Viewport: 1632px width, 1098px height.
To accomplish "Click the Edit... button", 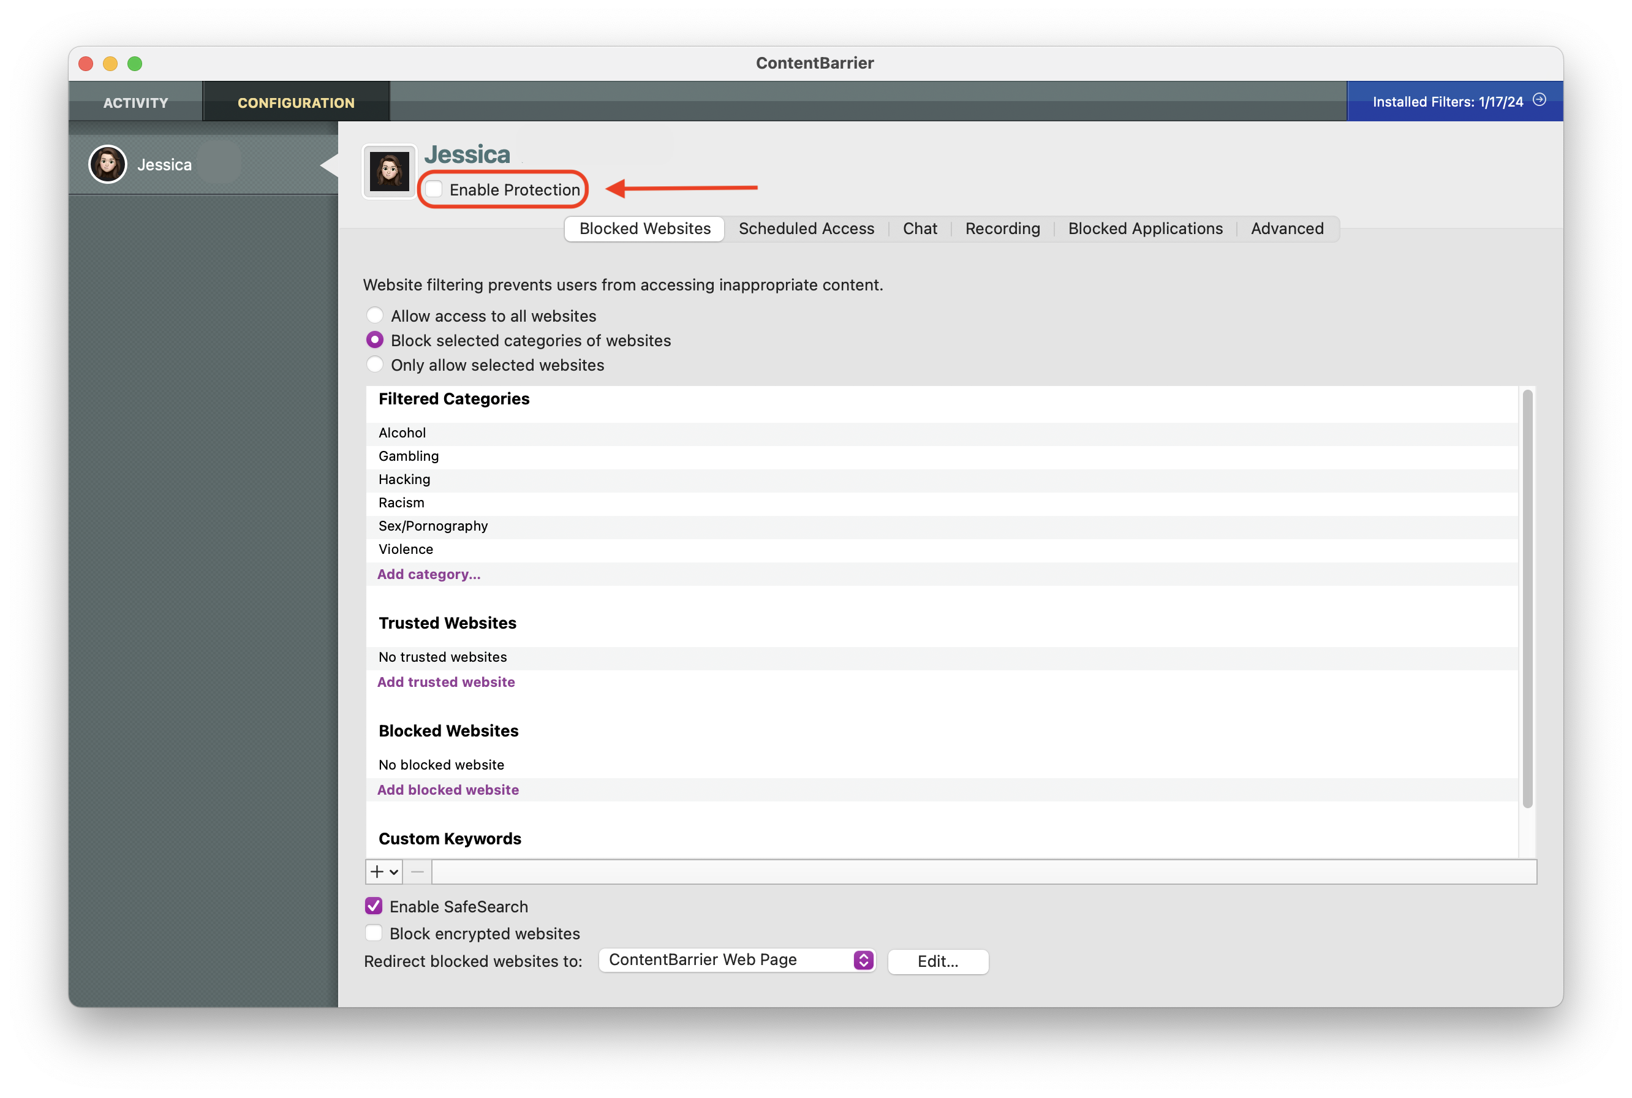I will coord(937,961).
